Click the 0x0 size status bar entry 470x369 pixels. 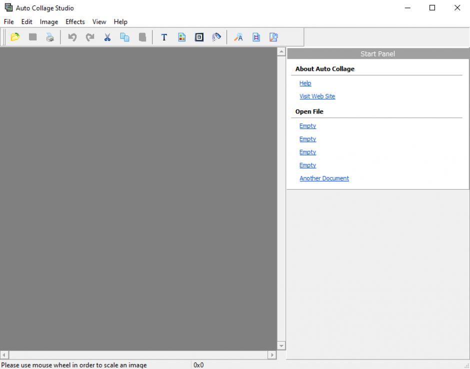198,365
